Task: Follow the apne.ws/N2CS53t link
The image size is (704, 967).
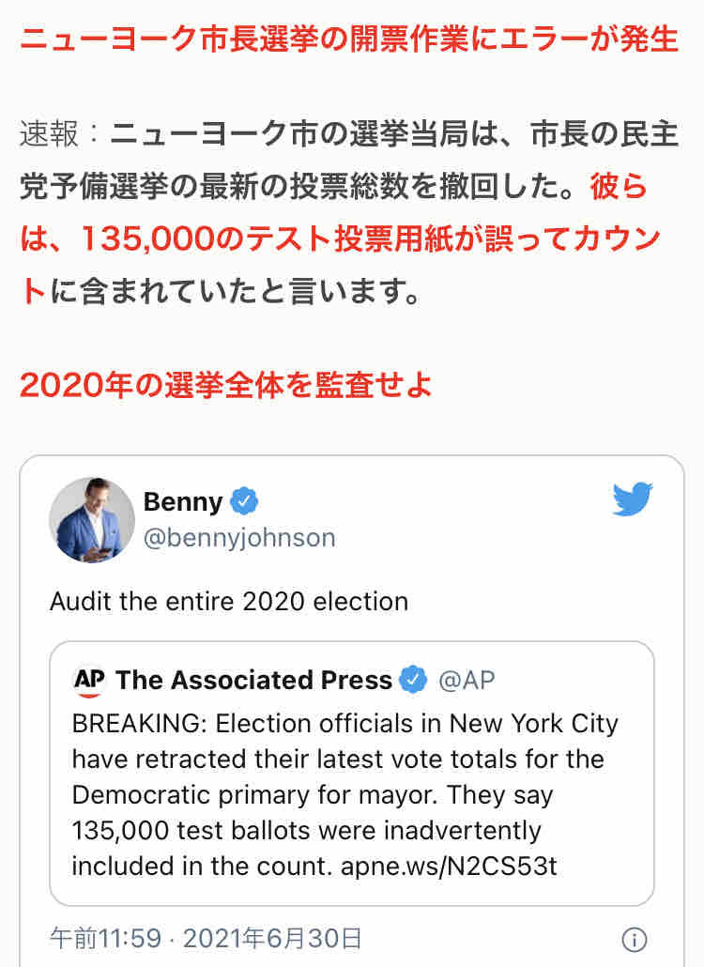Action: 449,867
